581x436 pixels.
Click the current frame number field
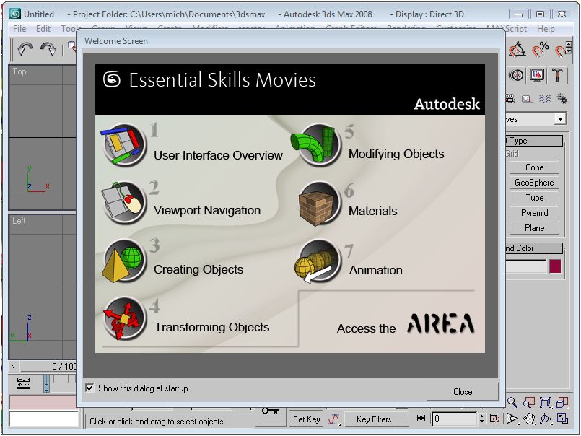pyautogui.click(x=454, y=419)
